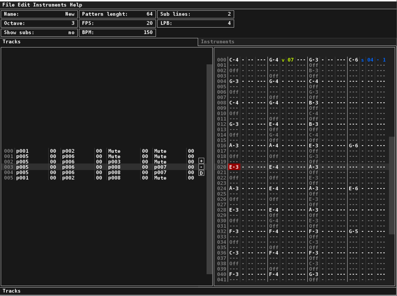Select the E-6 note in the pattern
Screen dimensions: 397x296
[353, 188]
